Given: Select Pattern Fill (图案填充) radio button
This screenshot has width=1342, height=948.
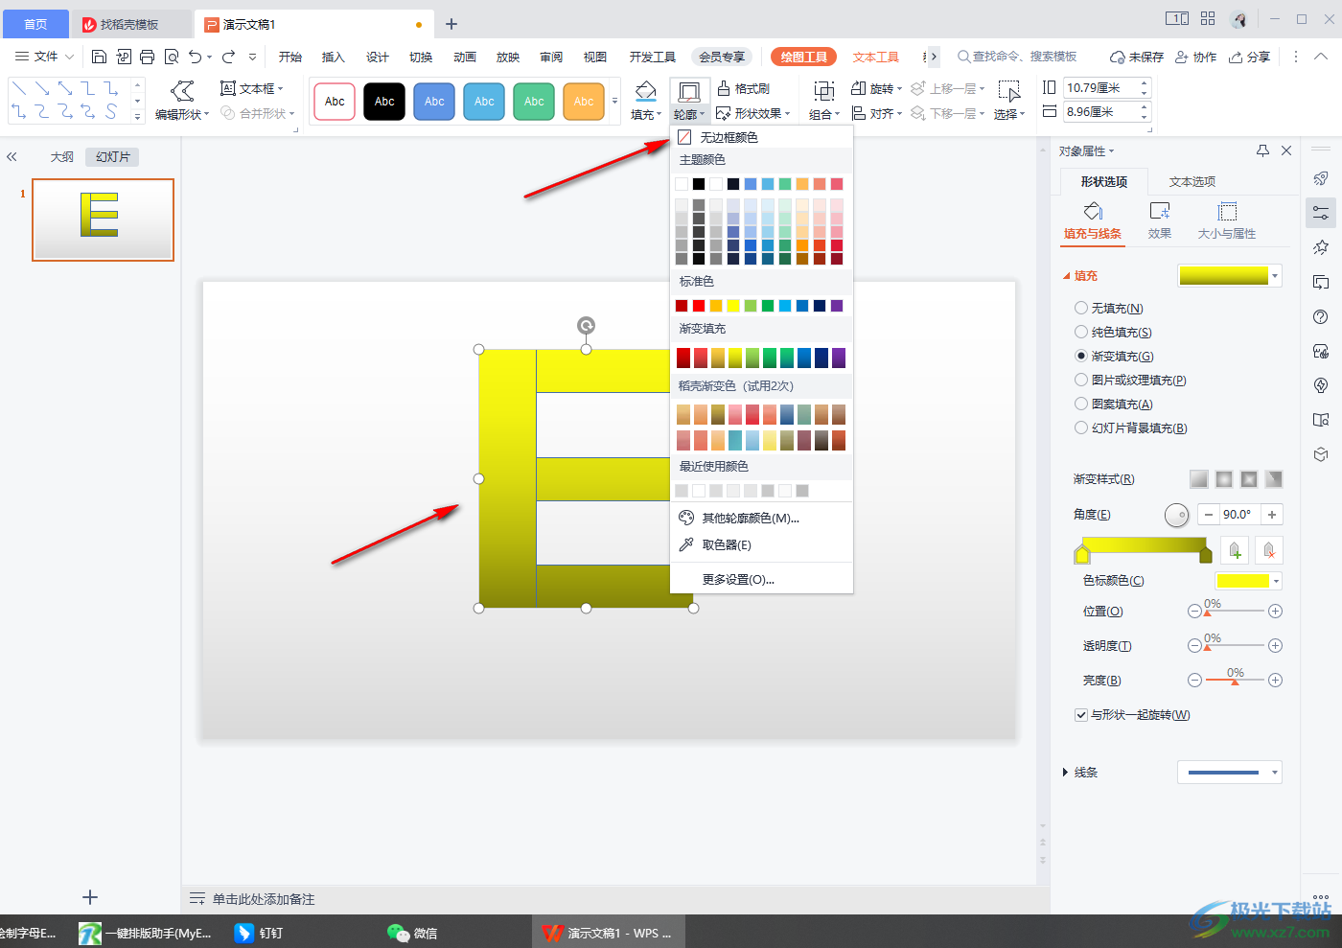Looking at the screenshot, I should click(x=1081, y=404).
